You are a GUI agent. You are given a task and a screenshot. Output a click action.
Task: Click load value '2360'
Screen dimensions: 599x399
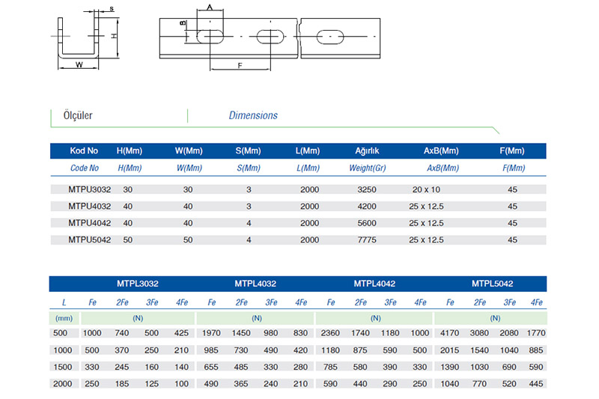[330, 333]
